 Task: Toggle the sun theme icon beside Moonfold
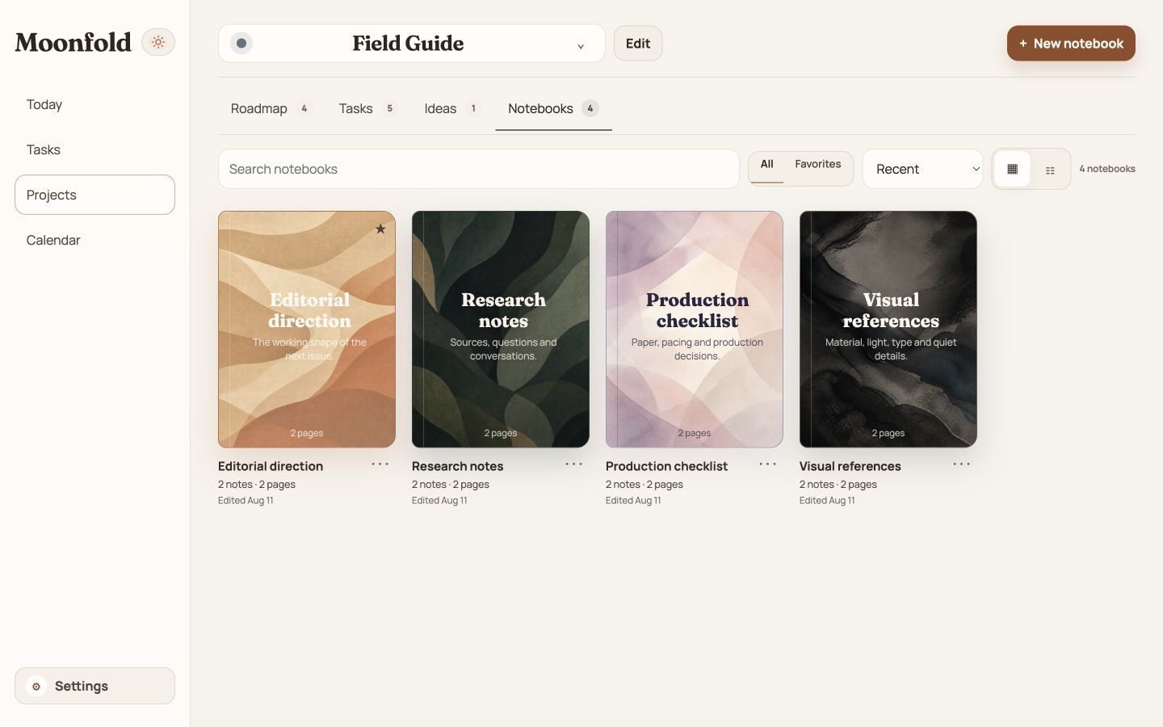pos(158,42)
